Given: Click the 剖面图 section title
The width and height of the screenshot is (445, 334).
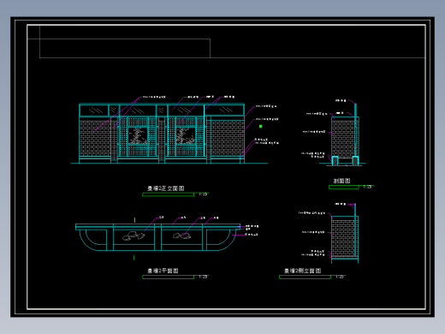Looking at the screenshot, I should pos(341,181).
